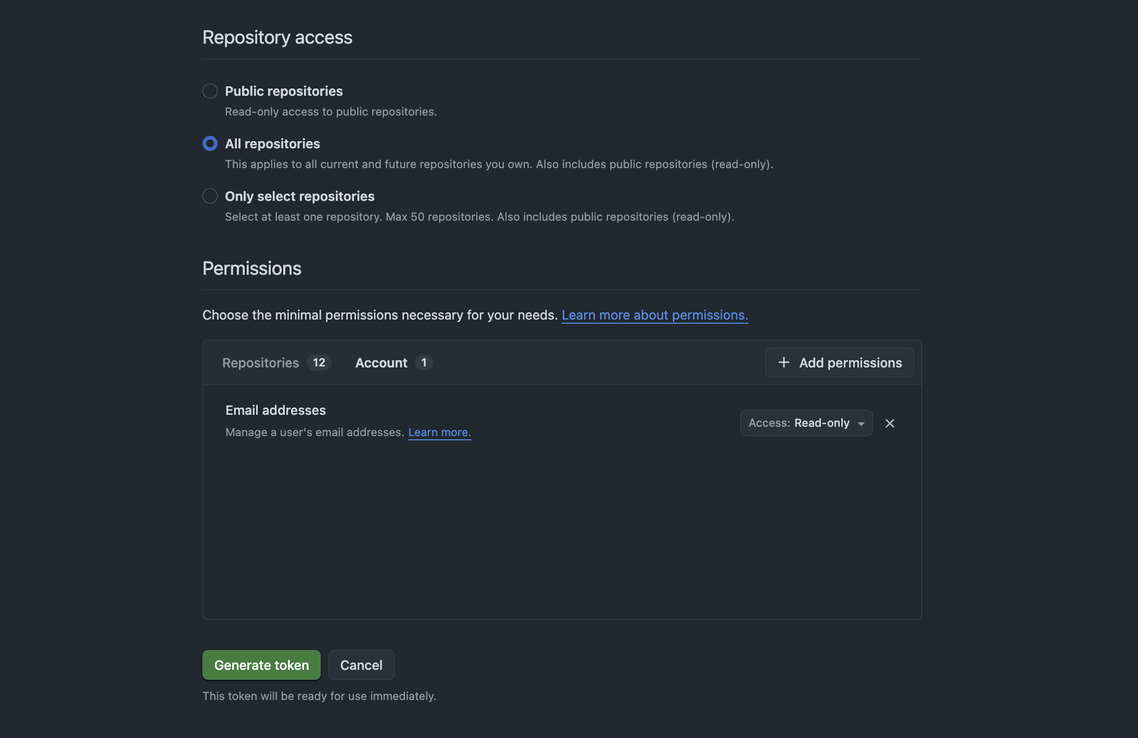Image resolution: width=1138 pixels, height=738 pixels.
Task: Open Learn more about permissions link
Action: 654,315
